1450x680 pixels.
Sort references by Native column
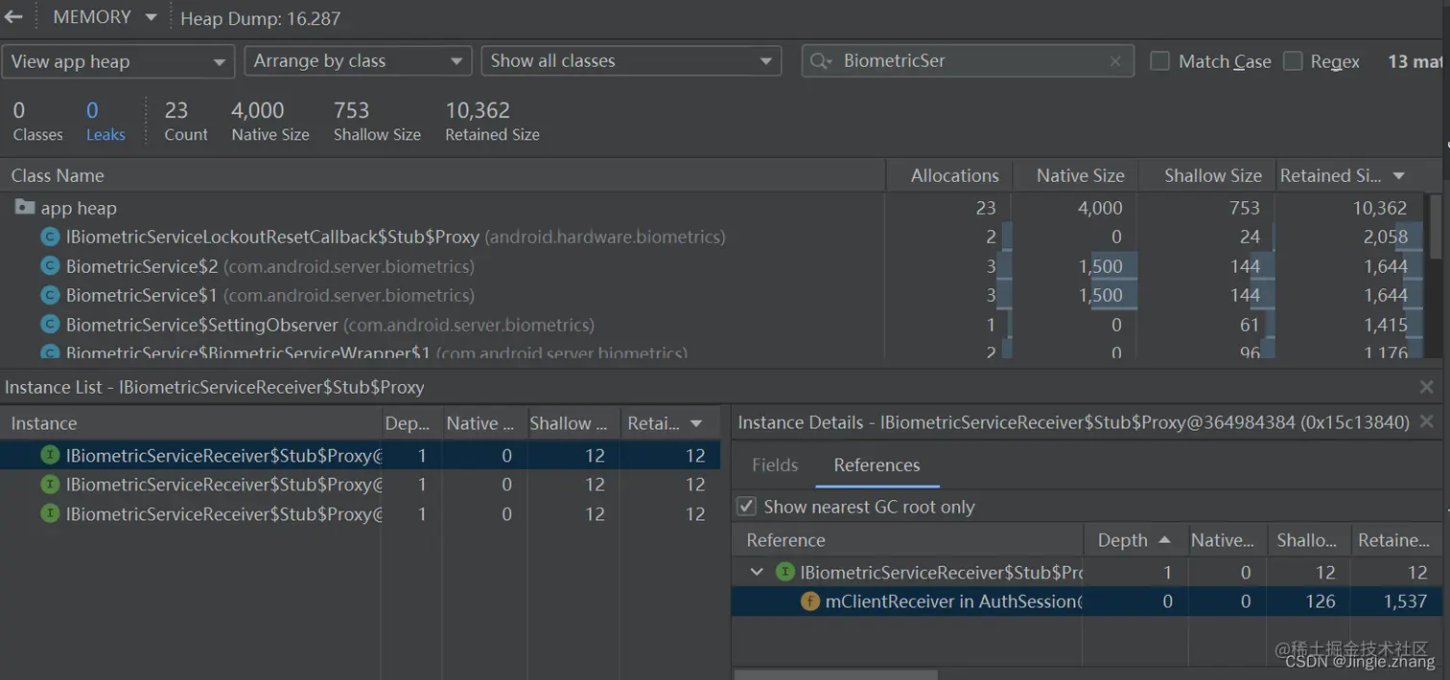tap(1228, 540)
